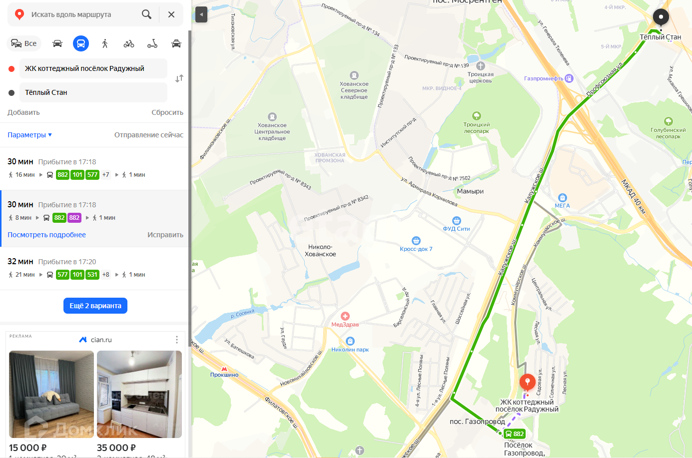Click the 'Тёплый Стан' destination field

93,92
